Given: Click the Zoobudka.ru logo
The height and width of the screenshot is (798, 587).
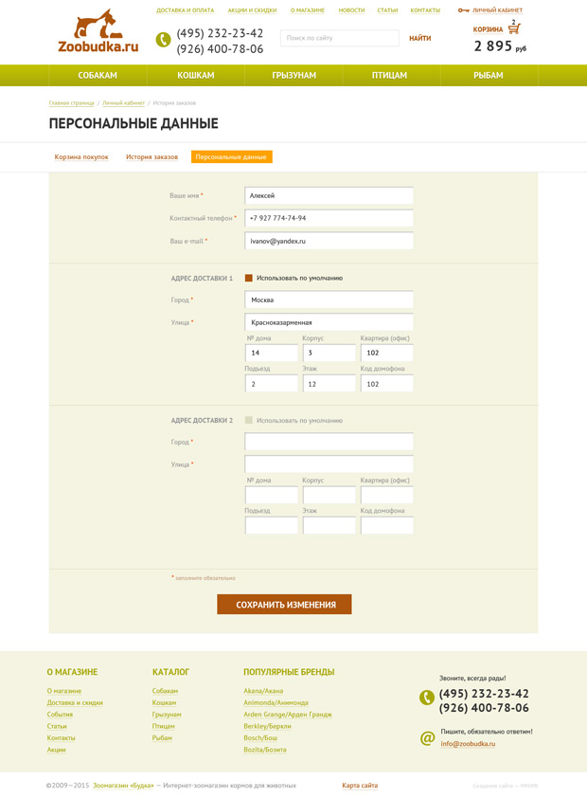Looking at the screenshot, I should tap(98, 31).
